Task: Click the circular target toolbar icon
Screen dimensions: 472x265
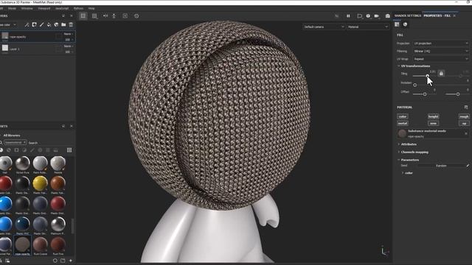Action: point(136,15)
